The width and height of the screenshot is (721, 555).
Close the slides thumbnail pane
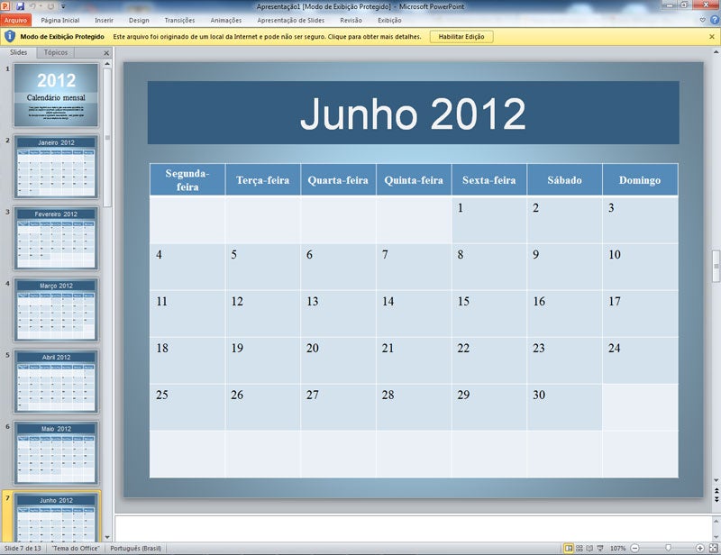tap(106, 53)
